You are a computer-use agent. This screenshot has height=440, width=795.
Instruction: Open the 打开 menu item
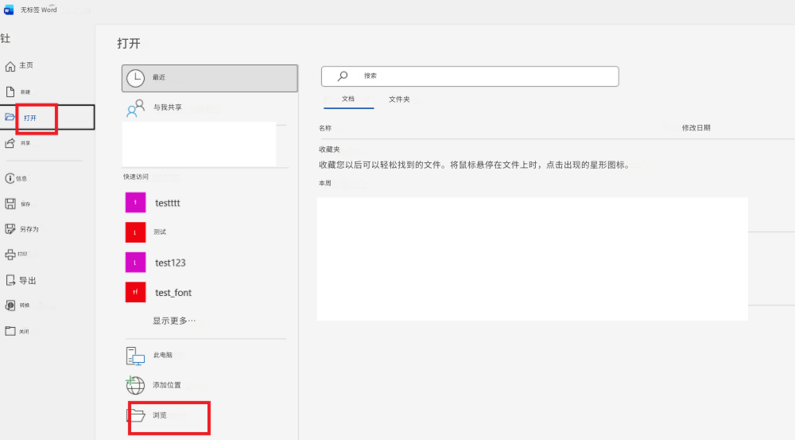click(x=47, y=117)
